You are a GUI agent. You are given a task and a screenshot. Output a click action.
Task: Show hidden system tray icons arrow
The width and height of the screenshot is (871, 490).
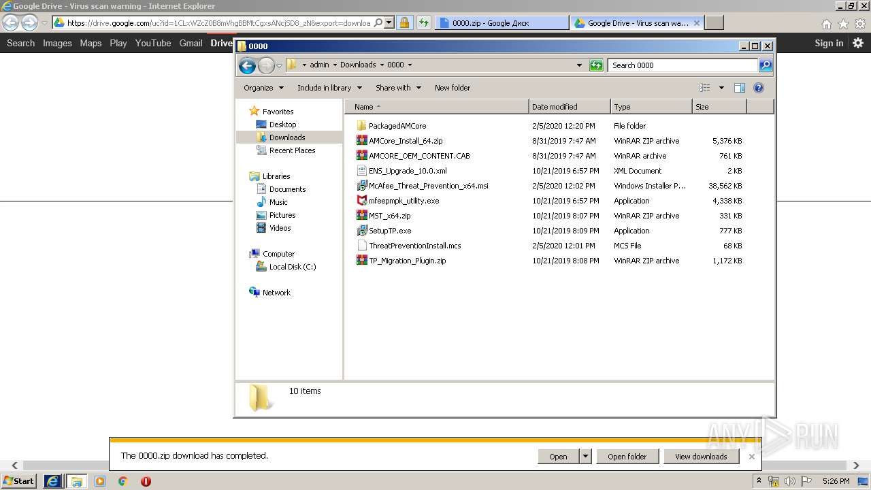[759, 481]
